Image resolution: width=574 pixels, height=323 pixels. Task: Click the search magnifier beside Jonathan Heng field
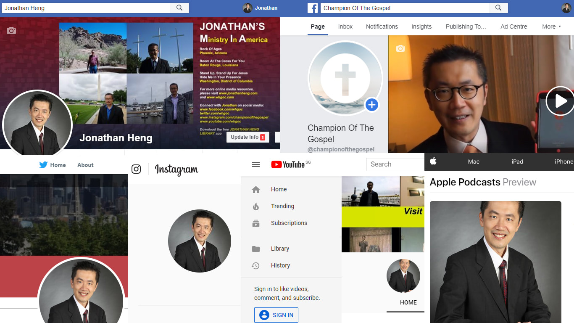click(179, 8)
